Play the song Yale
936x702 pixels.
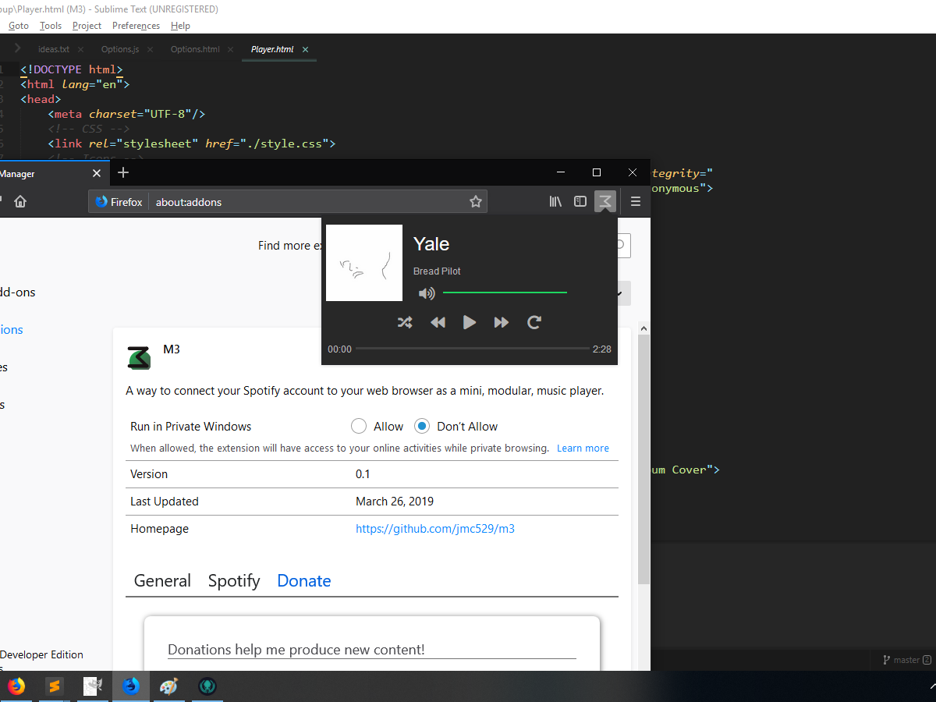pyautogui.click(x=469, y=322)
